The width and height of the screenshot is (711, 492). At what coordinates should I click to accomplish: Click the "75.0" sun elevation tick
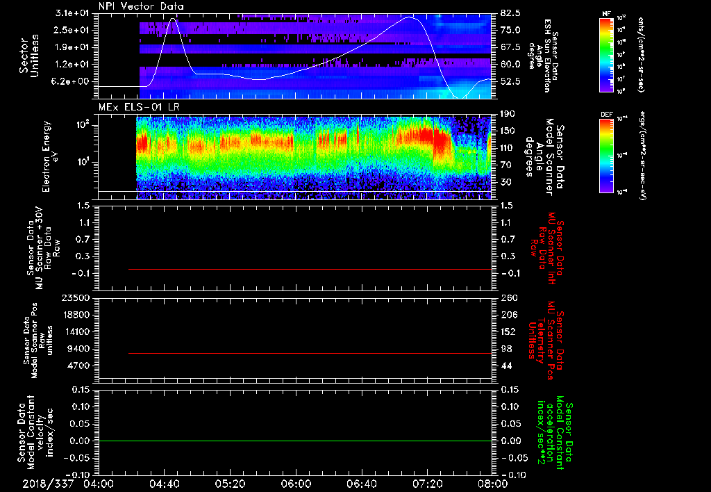[510, 30]
